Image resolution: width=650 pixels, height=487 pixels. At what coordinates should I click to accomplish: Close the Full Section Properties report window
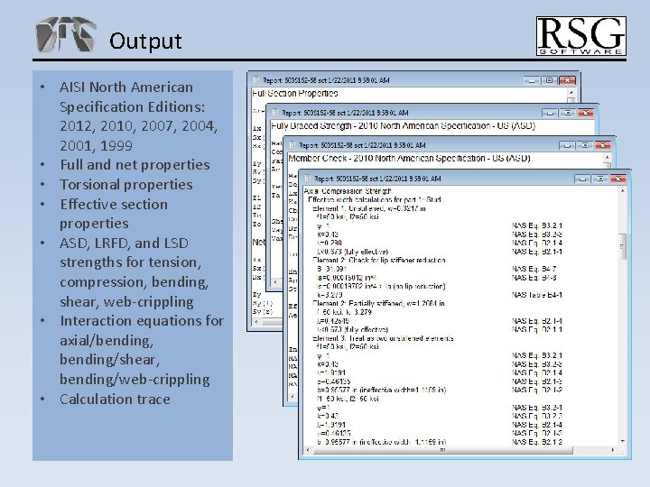click(x=567, y=80)
